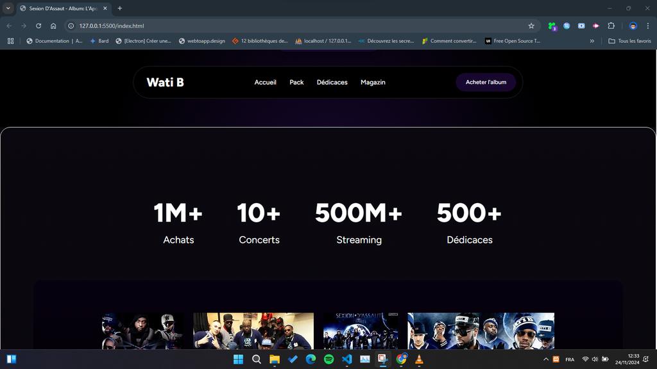Open the Windows Start menu

click(x=239, y=359)
